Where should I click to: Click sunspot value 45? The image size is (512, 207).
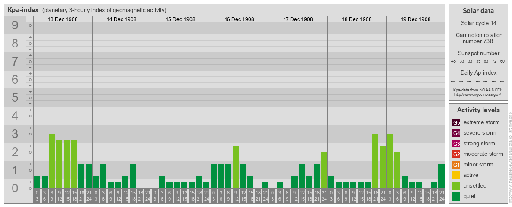[454, 61]
